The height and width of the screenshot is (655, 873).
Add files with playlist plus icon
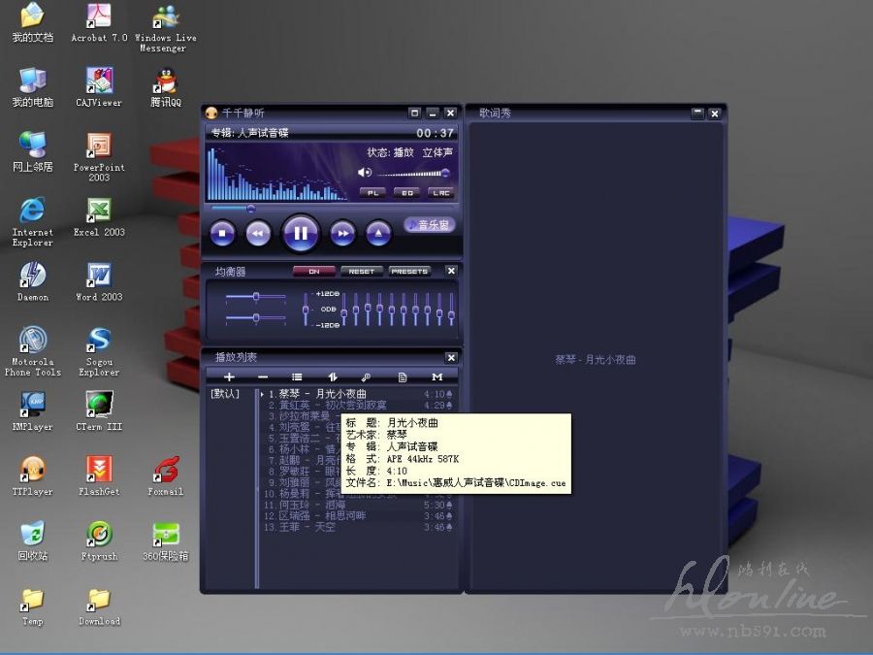click(x=229, y=377)
